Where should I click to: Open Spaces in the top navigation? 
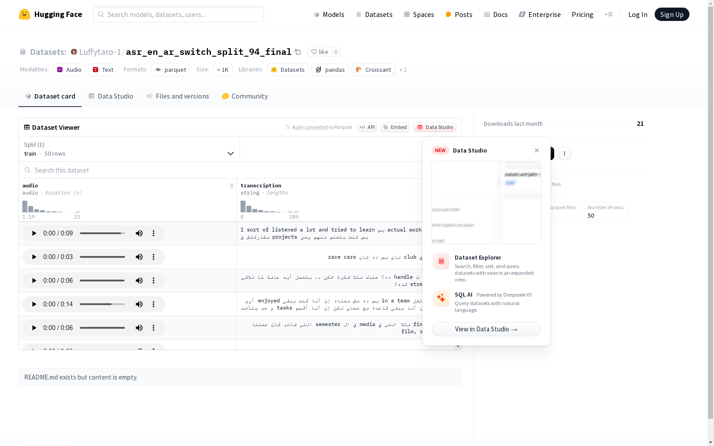419,14
